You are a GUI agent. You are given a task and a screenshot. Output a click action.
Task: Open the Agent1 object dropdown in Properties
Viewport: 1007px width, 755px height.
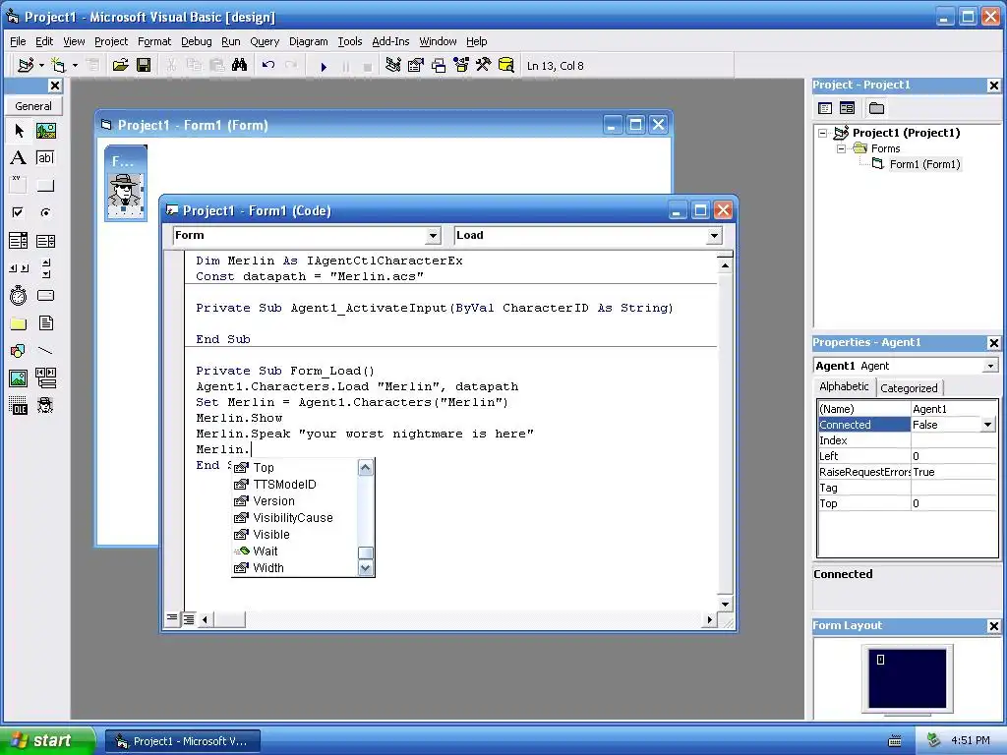990,366
